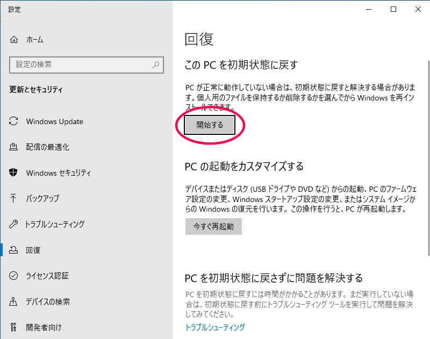Click the 開発者向け tools icon

tap(13, 327)
